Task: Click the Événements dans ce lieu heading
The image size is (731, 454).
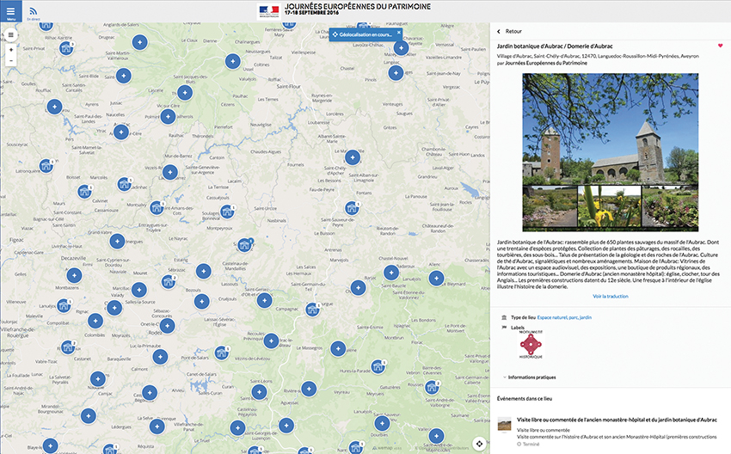Action: 525,398
